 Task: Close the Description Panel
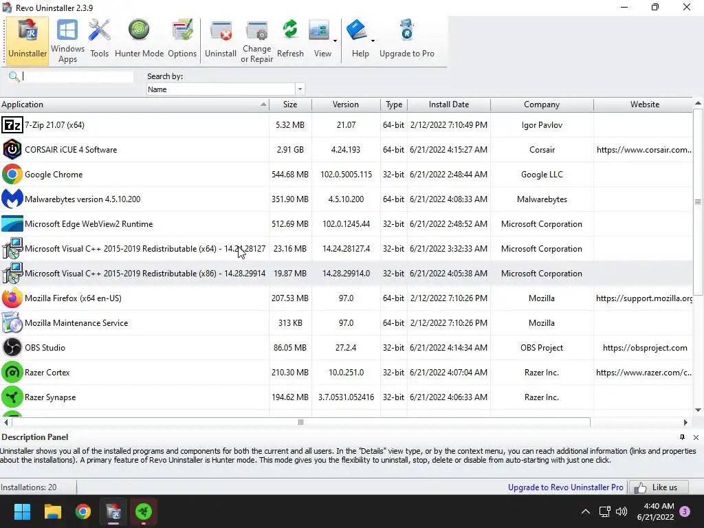pos(696,437)
